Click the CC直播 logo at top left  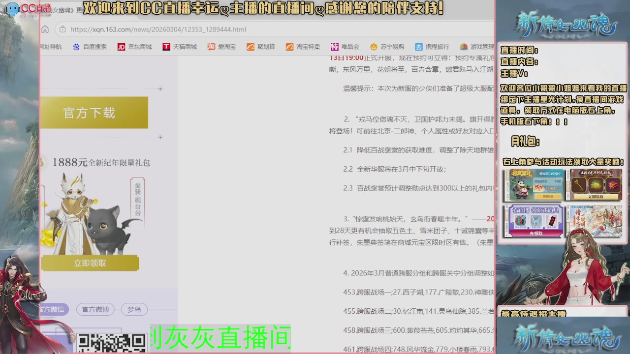pyautogui.click(x=19, y=8)
